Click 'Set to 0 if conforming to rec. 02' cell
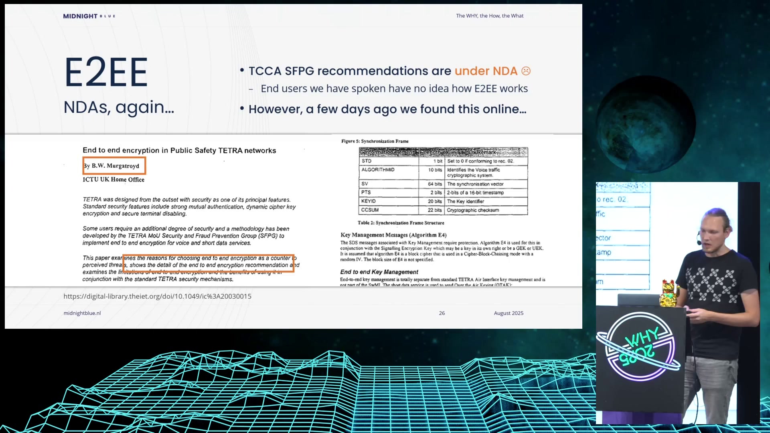This screenshot has width=770, height=433. tap(486, 161)
